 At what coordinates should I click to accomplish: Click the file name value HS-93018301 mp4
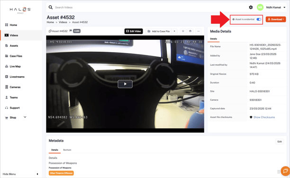pyautogui.click(x=265, y=47)
